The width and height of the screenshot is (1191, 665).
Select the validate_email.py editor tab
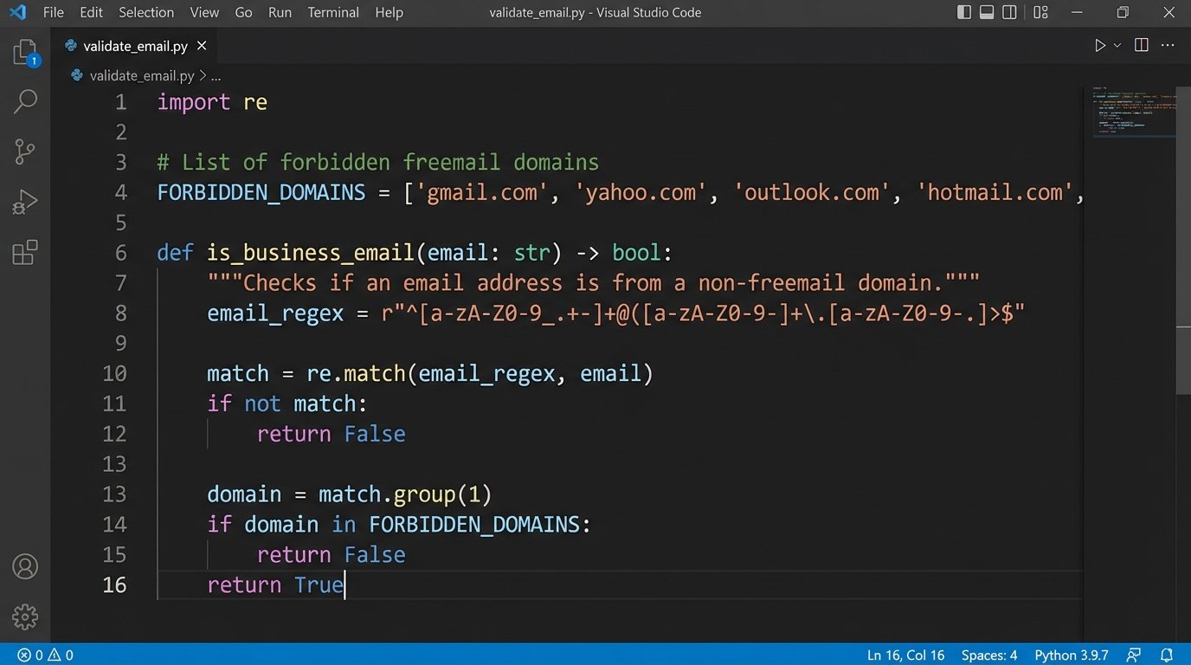tap(135, 46)
